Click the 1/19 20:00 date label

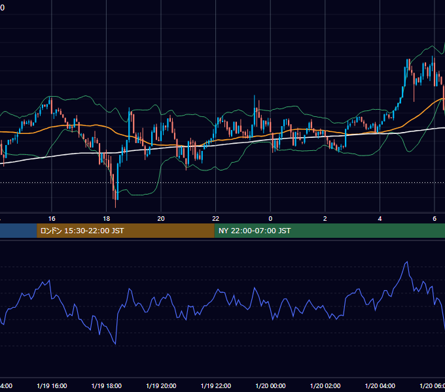[161, 385]
